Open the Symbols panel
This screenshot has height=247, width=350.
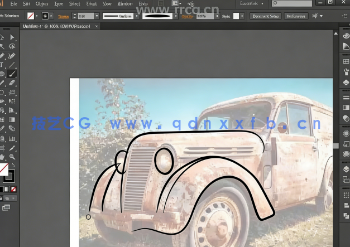point(346,83)
